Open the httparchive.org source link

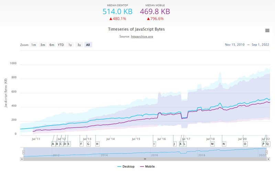[142, 36]
